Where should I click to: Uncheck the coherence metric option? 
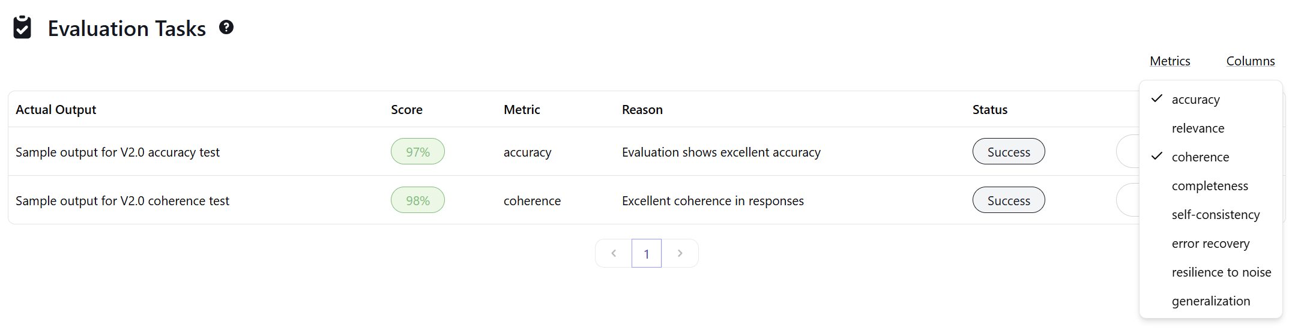point(1200,157)
